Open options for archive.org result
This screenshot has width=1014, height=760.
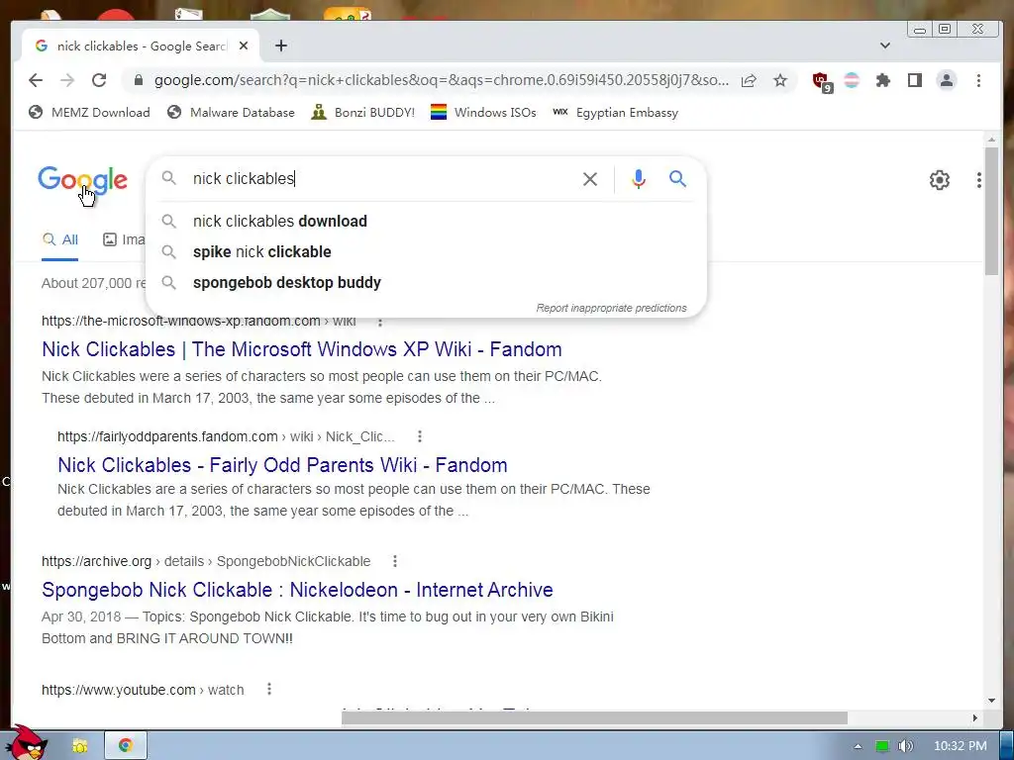pyautogui.click(x=395, y=561)
